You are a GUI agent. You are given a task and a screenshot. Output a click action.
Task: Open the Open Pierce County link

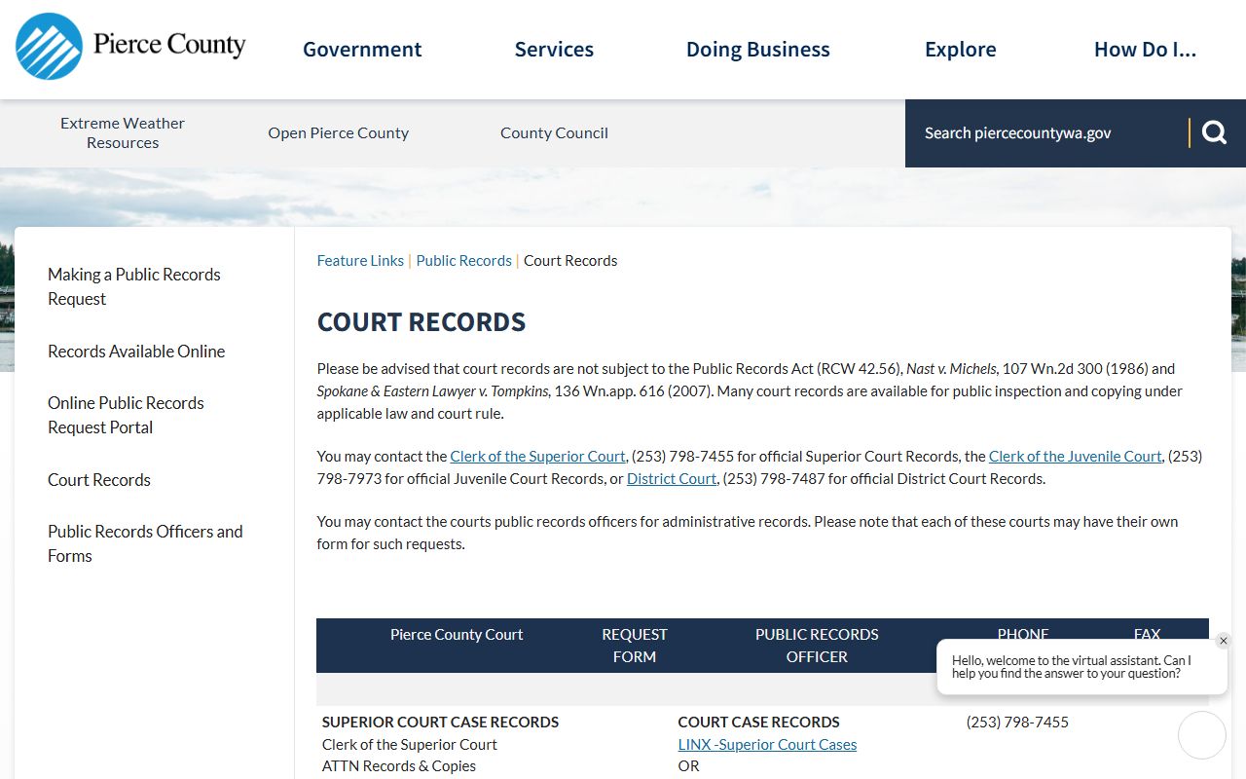339,132
